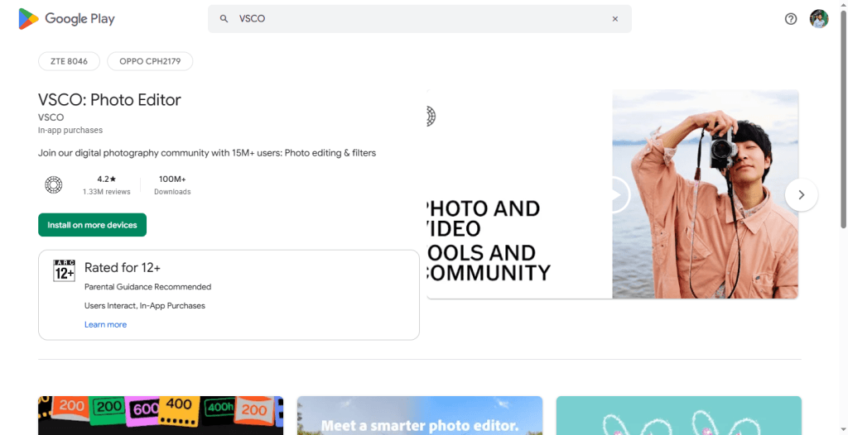Open Meet a smarter photo editor thumbnail

pyautogui.click(x=420, y=415)
